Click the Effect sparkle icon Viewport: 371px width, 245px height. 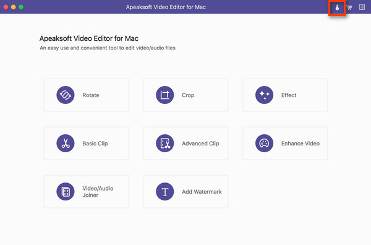[264, 95]
